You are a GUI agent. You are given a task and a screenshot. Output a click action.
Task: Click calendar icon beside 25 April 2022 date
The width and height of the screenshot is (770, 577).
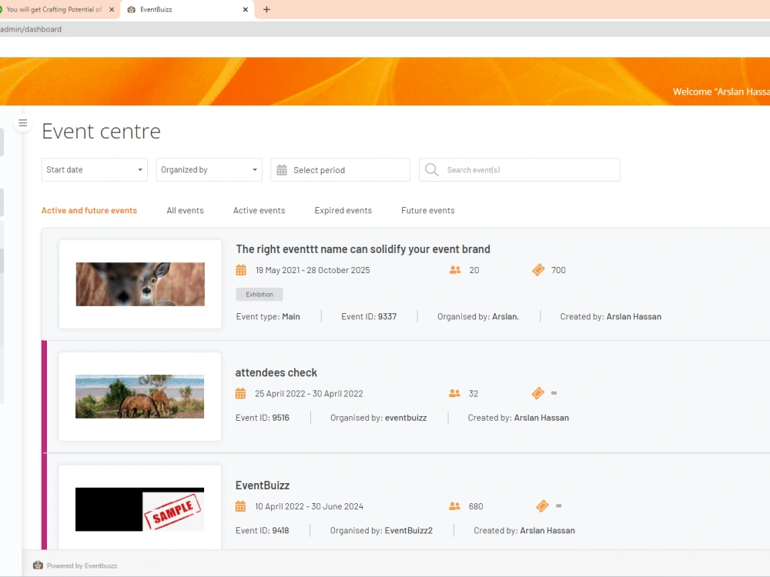point(240,393)
